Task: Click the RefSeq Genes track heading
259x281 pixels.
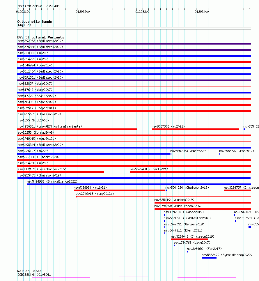Action: point(30,271)
